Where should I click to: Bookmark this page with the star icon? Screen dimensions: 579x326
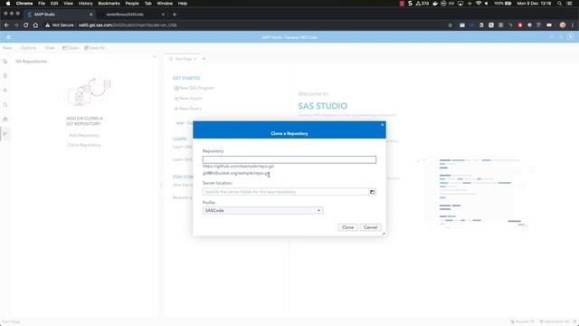[x=451, y=25]
